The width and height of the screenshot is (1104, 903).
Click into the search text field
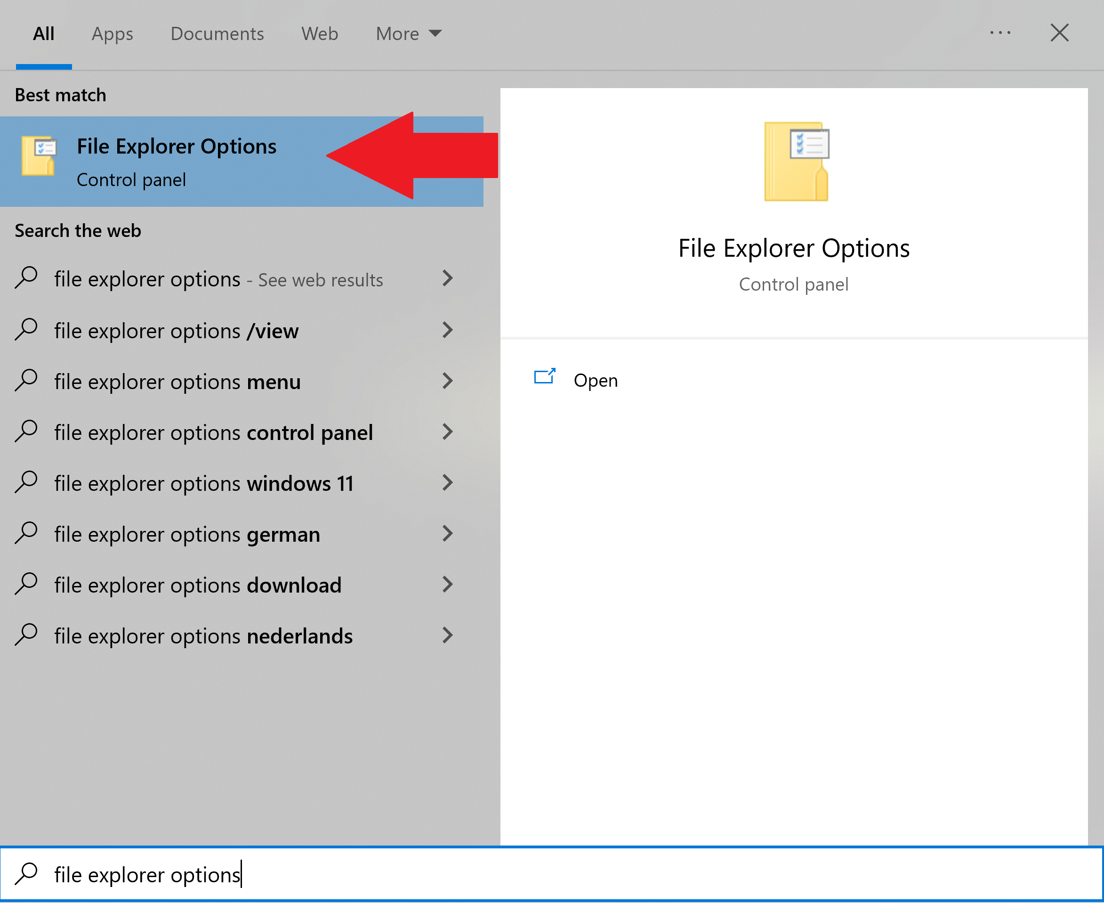(x=520, y=875)
